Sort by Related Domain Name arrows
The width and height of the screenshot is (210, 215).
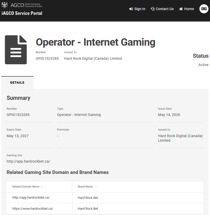(42, 187)
